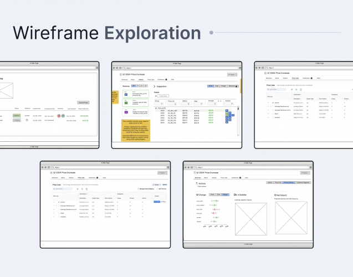Check the Retail row checkbox in lower wireframe

pyautogui.click(x=59, y=213)
